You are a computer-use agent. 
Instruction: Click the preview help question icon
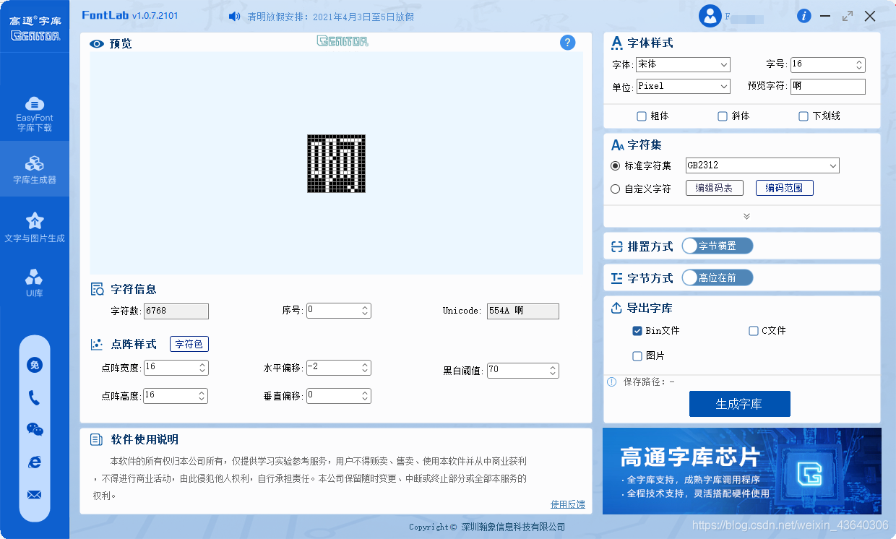(x=568, y=43)
